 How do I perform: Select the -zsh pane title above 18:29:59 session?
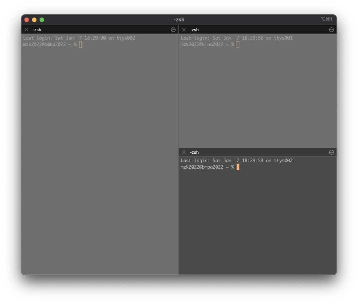coord(194,152)
